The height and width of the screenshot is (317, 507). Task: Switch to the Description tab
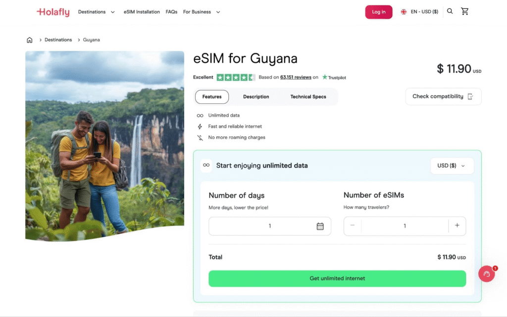tap(256, 96)
